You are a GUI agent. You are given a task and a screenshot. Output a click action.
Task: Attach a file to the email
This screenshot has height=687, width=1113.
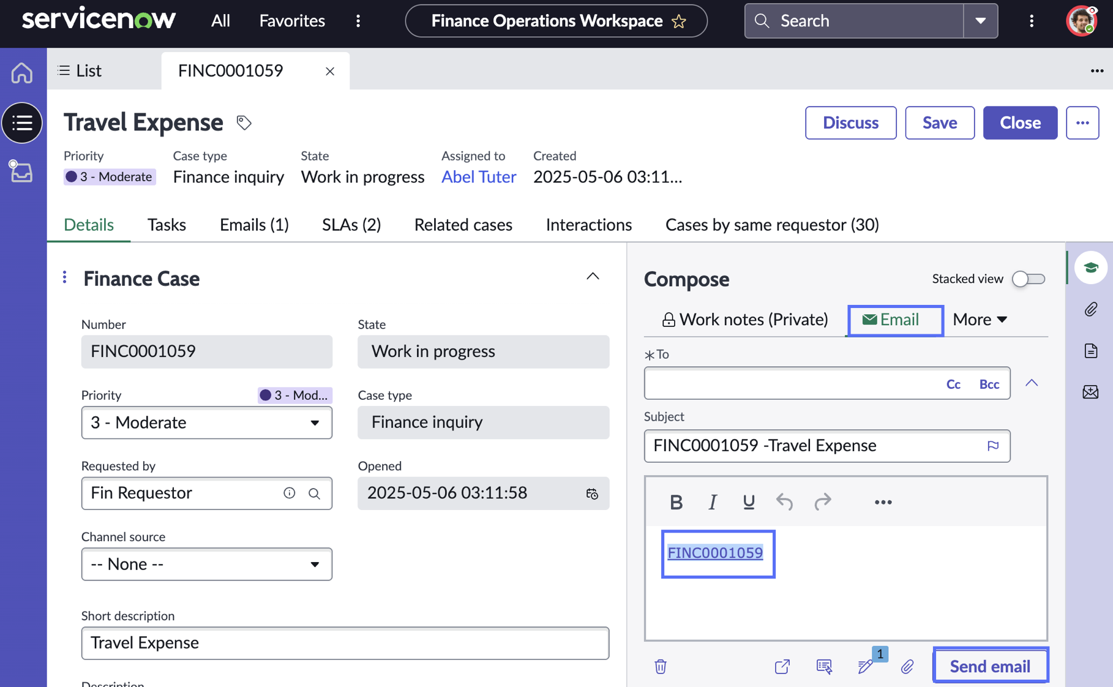[x=907, y=666]
